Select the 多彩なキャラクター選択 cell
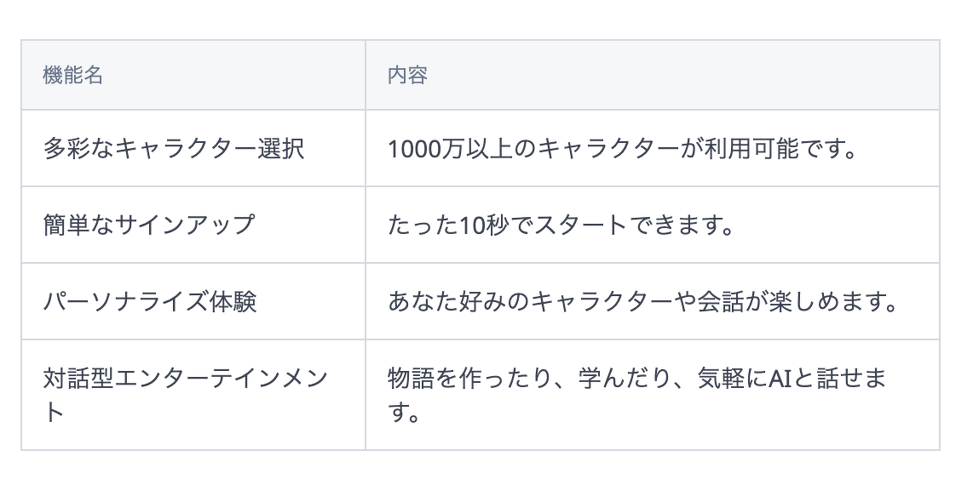Screen dimensions: 973x502 tap(193, 149)
